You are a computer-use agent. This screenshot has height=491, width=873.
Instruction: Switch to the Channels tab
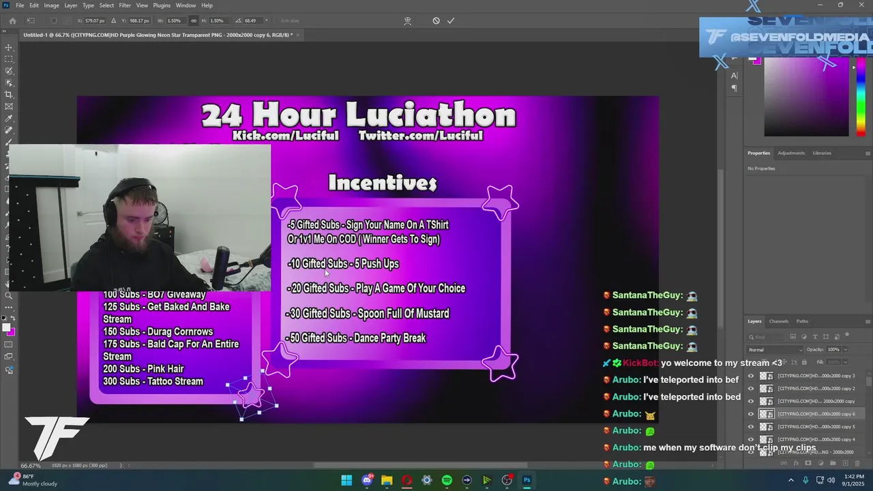[x=778, y=321]
